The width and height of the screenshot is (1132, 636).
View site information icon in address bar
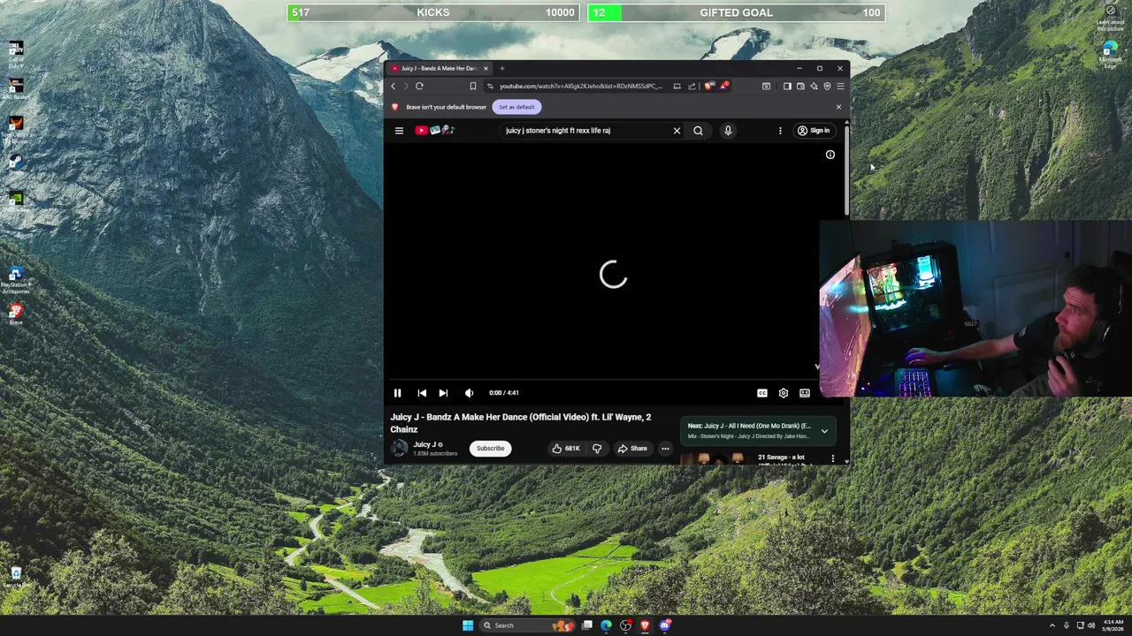coord(490,87)
